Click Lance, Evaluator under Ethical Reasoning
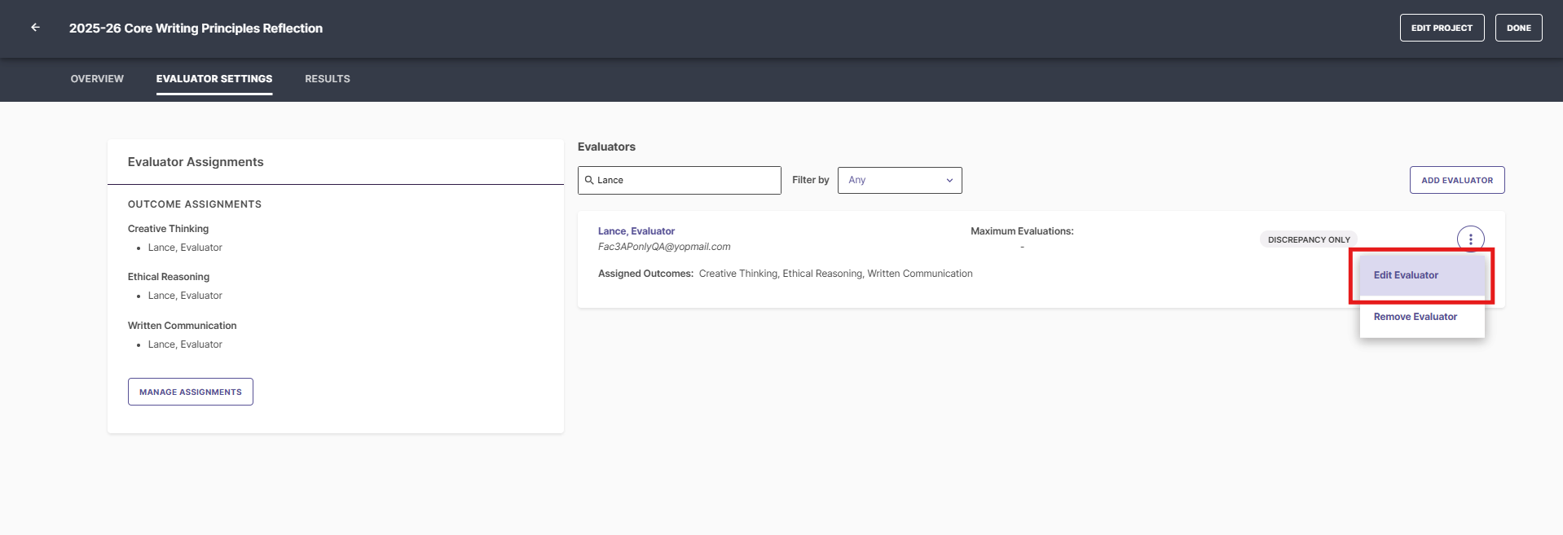Screen dimensions: 1563x535 [x=185, y=296]
